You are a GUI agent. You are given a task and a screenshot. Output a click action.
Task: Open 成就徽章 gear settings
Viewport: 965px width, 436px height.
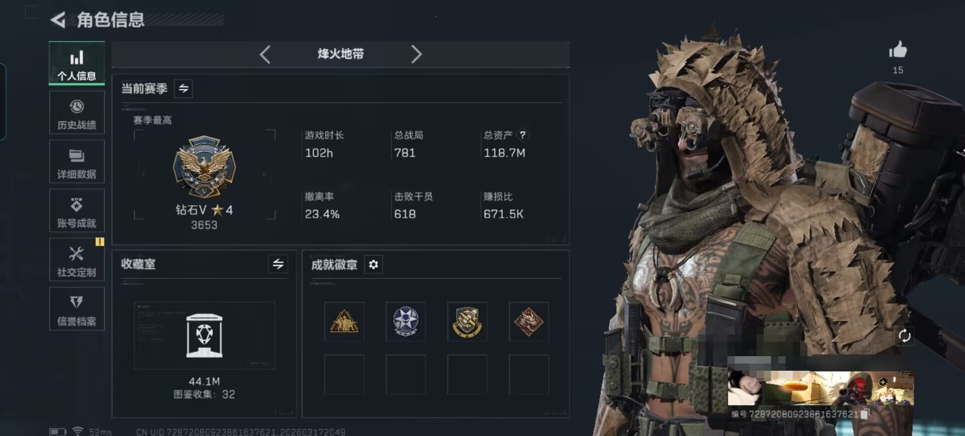point(373,264)
